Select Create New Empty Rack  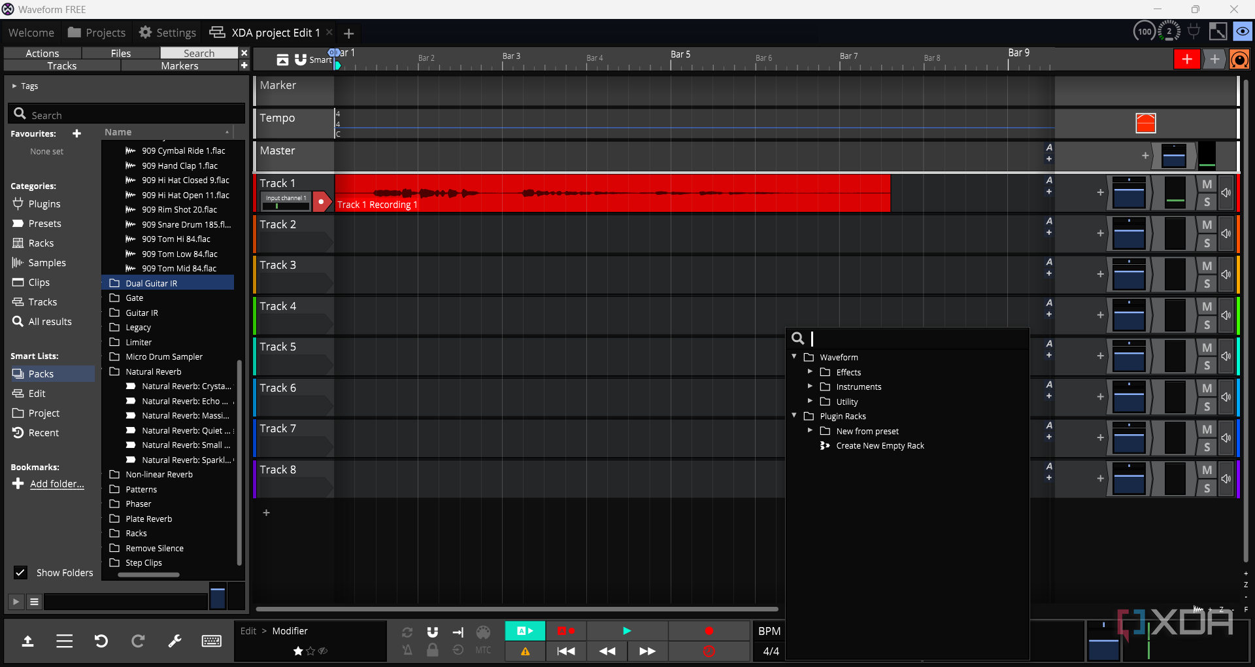pos(880,446)
